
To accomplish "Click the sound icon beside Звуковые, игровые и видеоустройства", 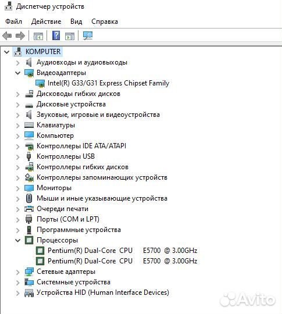I will (29, 115).
